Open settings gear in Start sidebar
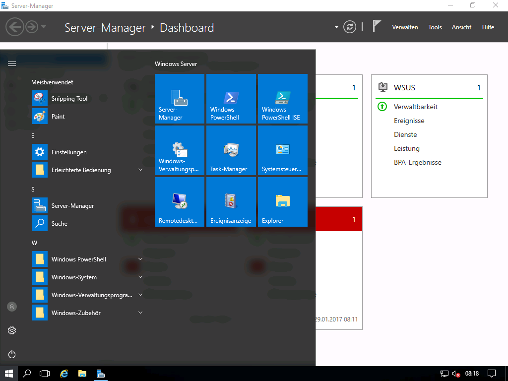This screenshot has height=381, width=508. (x=12, y=330)
